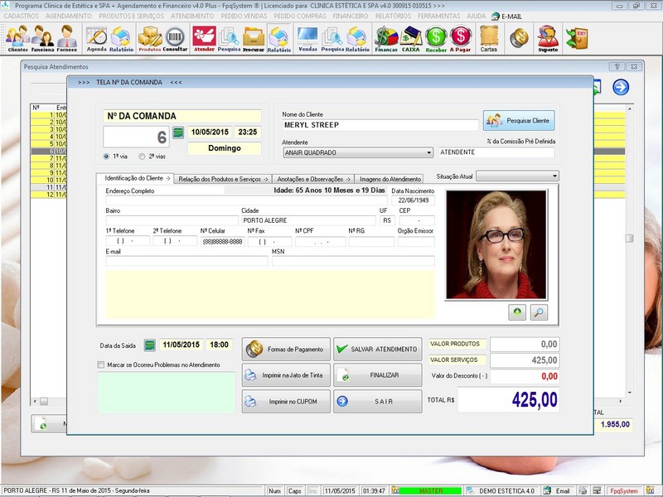
Task: Click the Consultar barcode icon
Action: pyautogui.click(x=175, y=38)
